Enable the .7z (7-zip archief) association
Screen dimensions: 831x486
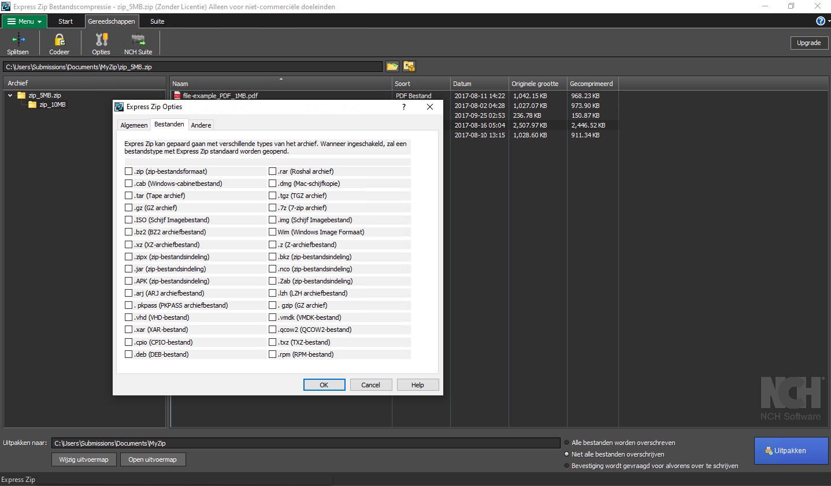(x=273, y=208)
